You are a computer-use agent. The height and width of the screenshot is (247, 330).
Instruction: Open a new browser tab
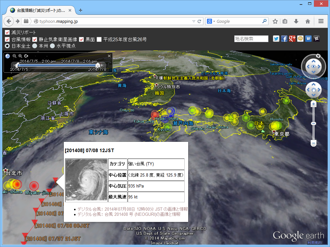(x=80, y=10)
